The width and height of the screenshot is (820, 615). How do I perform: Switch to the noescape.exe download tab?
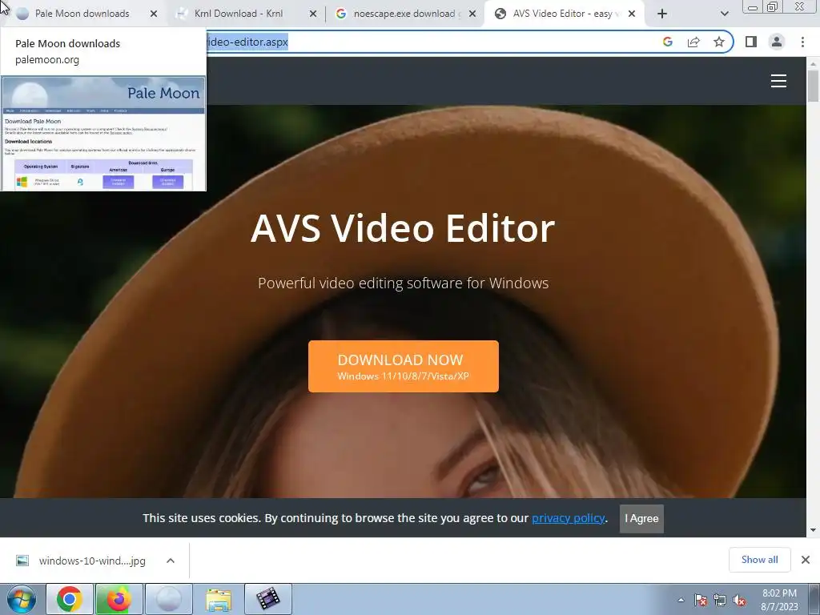pyautogui.click(x=404, y=14)
